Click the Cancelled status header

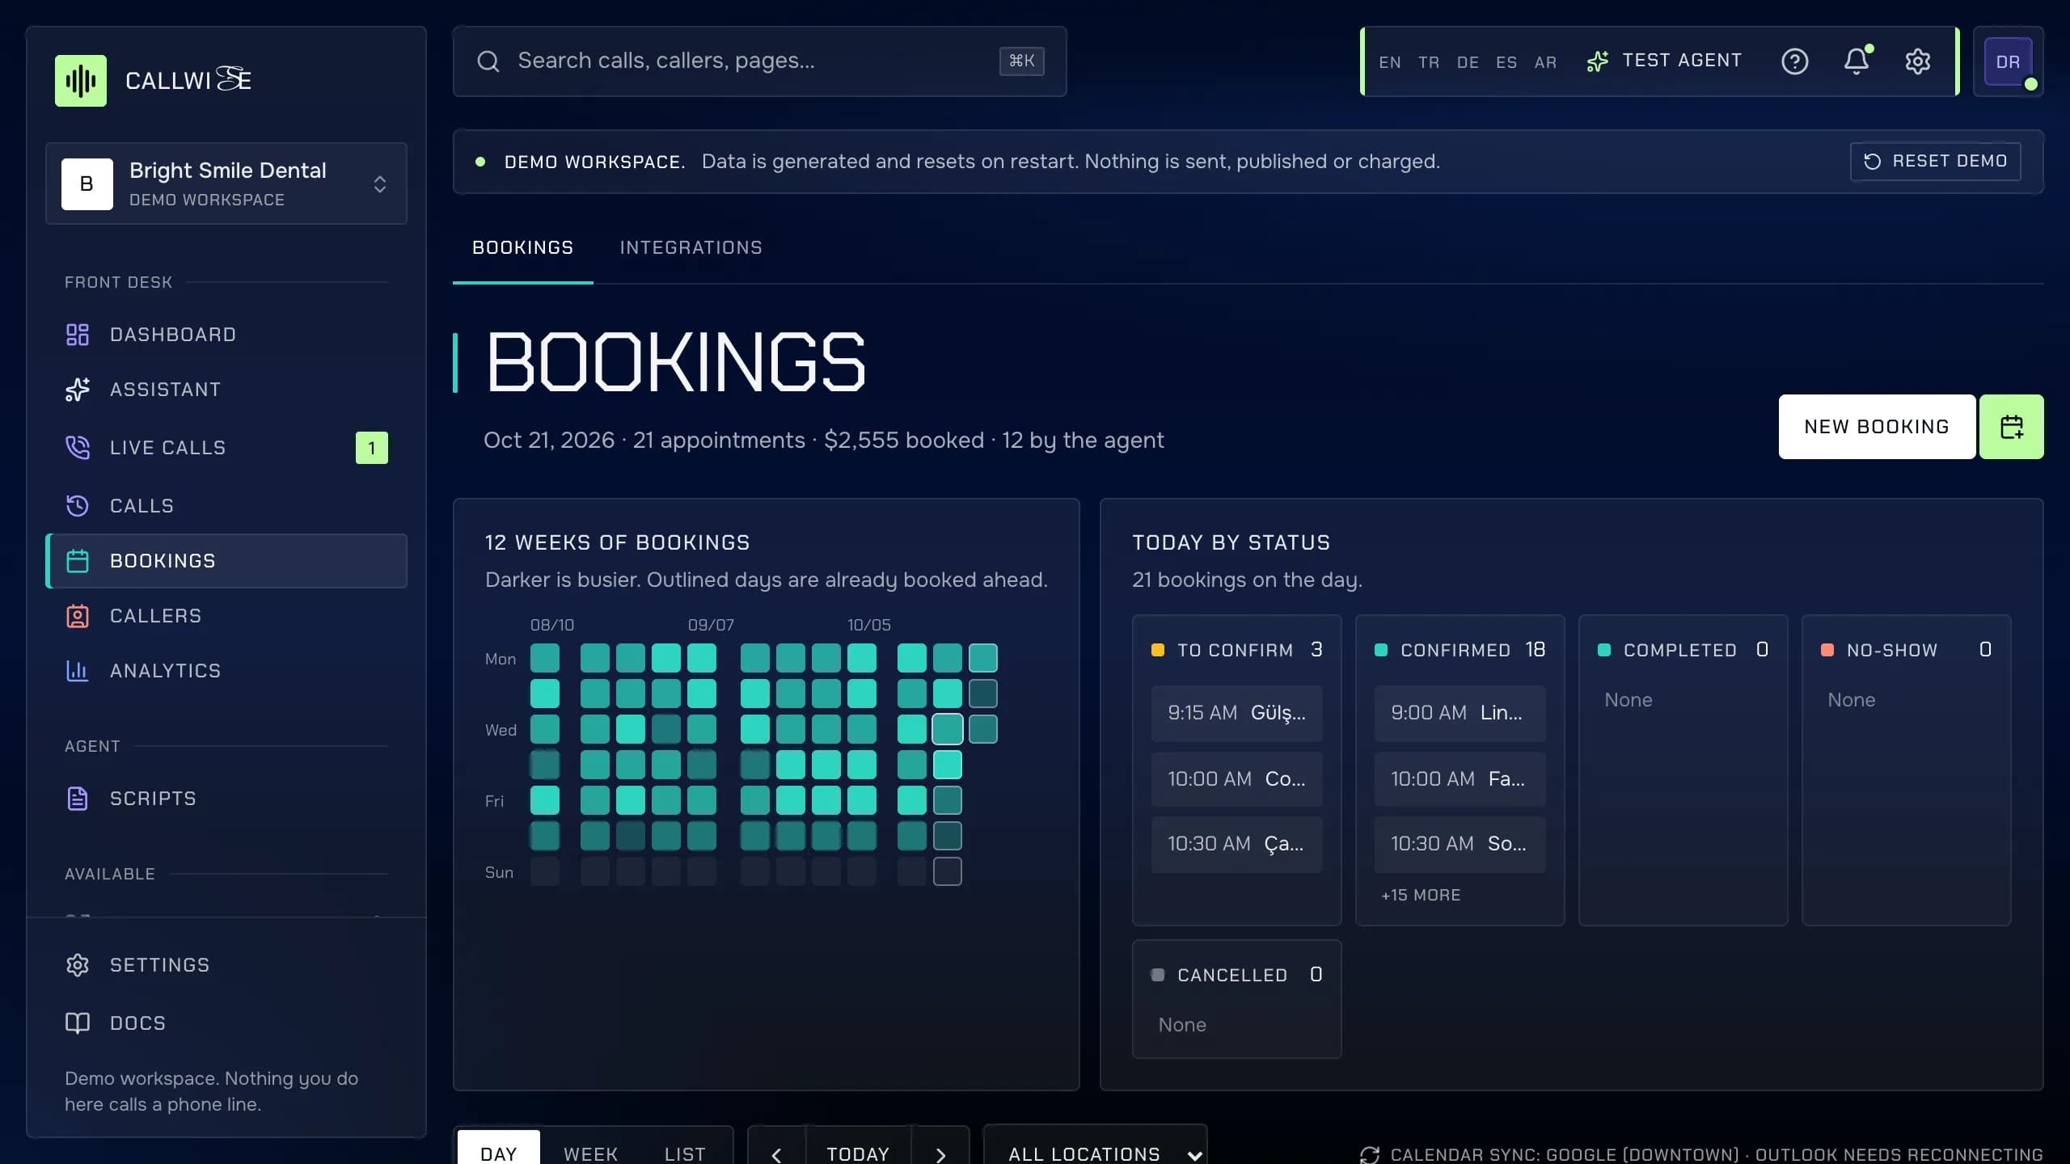tap(1236, 975)
